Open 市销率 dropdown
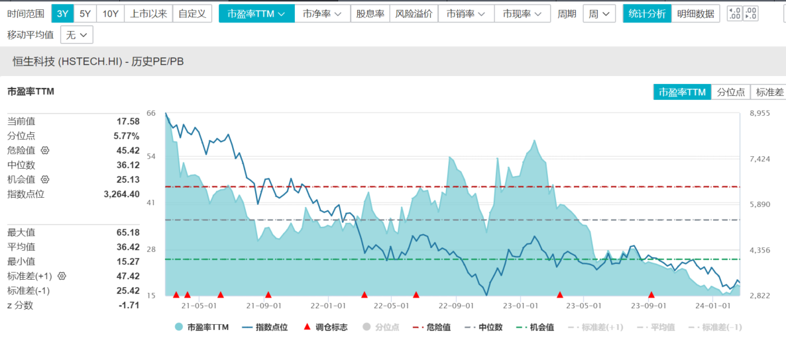 coord(466,13)
